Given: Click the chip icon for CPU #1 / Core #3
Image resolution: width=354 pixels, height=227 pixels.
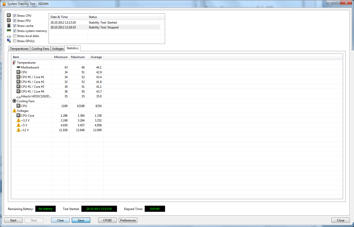Looking at the screenshot, I should pos(18,86).
